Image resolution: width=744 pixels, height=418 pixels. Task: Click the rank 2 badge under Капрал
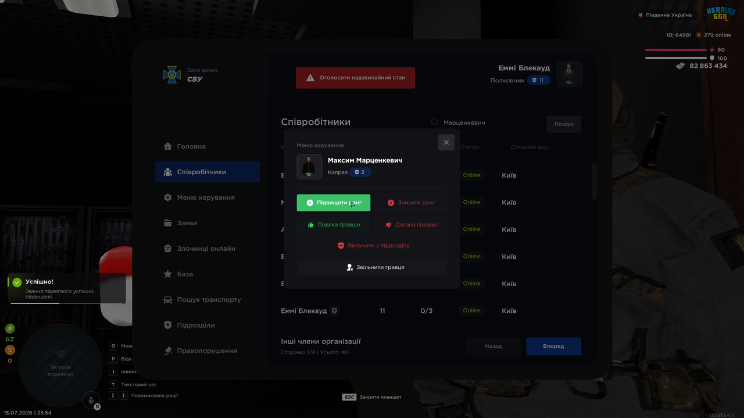360,172
